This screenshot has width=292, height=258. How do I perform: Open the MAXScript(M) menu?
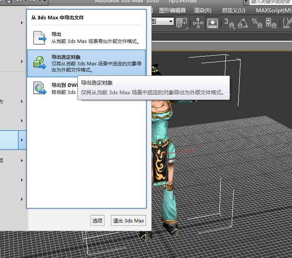tap(274, 11)
